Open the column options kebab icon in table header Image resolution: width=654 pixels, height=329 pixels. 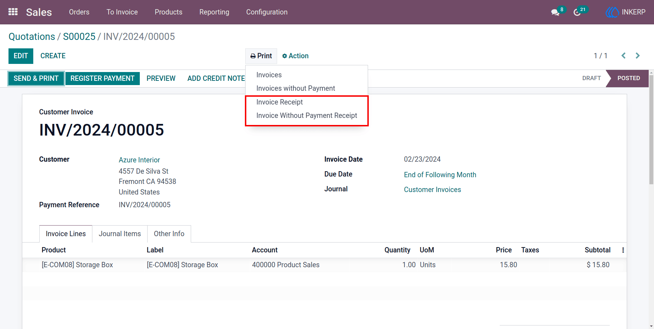pos(623,250)
